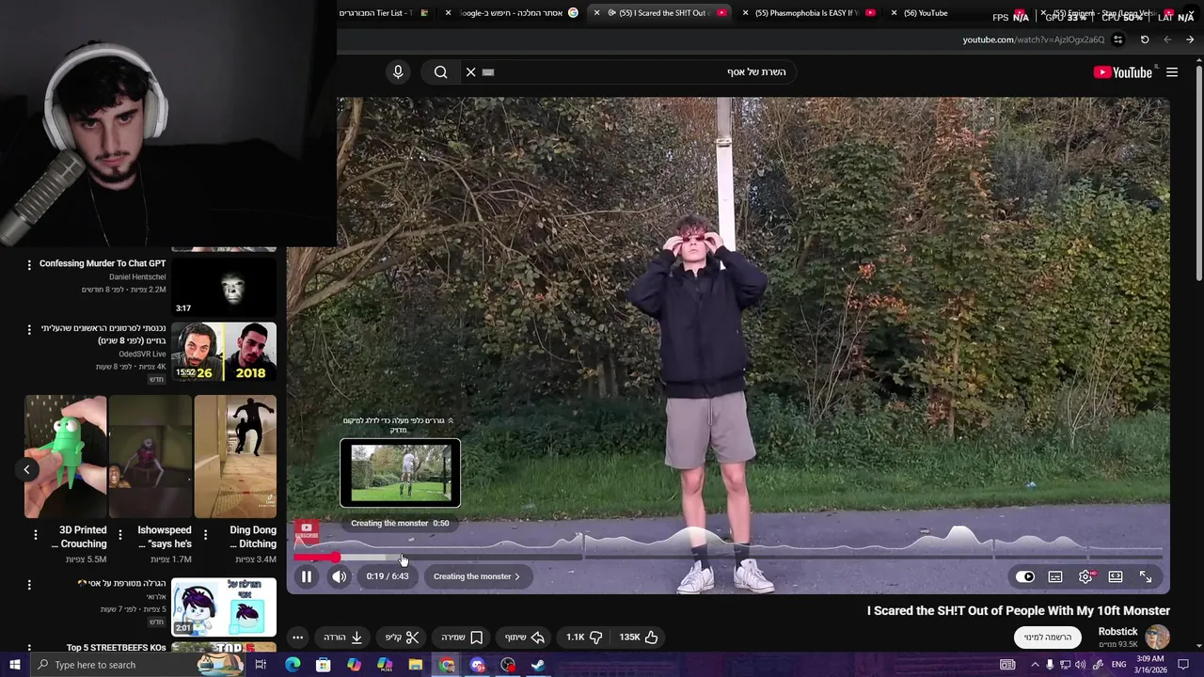Clear the search box with the X icon

tap(471, 72)
